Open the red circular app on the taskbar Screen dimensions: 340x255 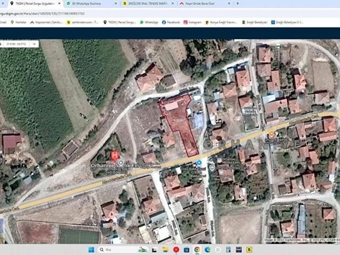176,250
